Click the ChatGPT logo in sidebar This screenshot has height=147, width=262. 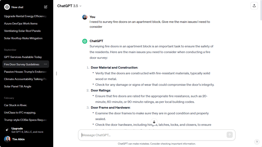coord(7,7)
